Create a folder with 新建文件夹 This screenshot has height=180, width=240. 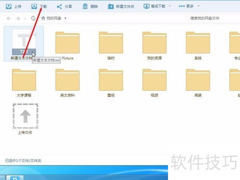[121, 6]
